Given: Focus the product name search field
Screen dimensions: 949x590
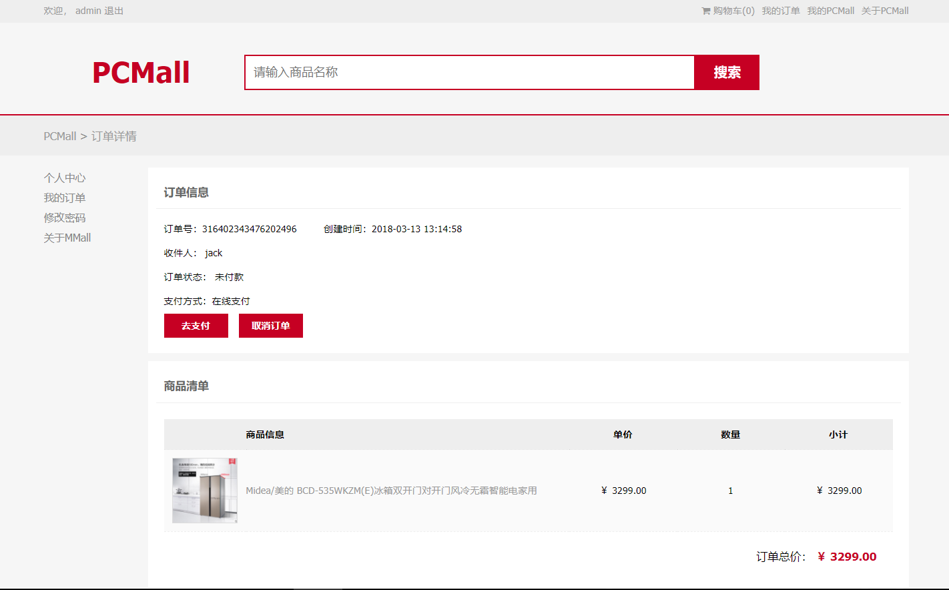Looking at the screenshot, I should point(469,72).
